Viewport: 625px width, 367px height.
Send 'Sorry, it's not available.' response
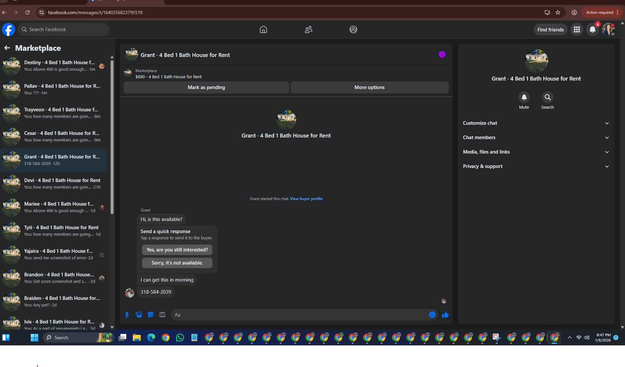click(x=177, y=263)
